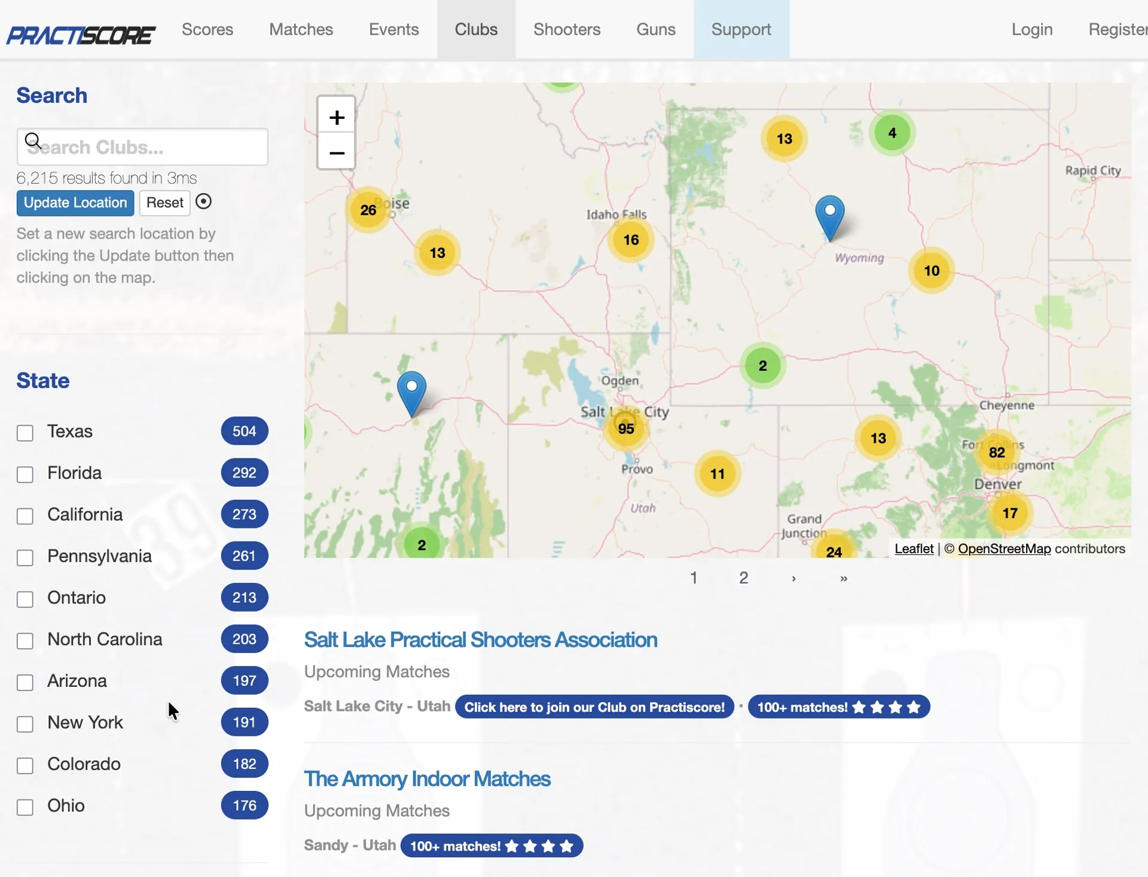Click the 292 count badge for Florida
This screenshot has height=877, width=1148.
[245, 472]
